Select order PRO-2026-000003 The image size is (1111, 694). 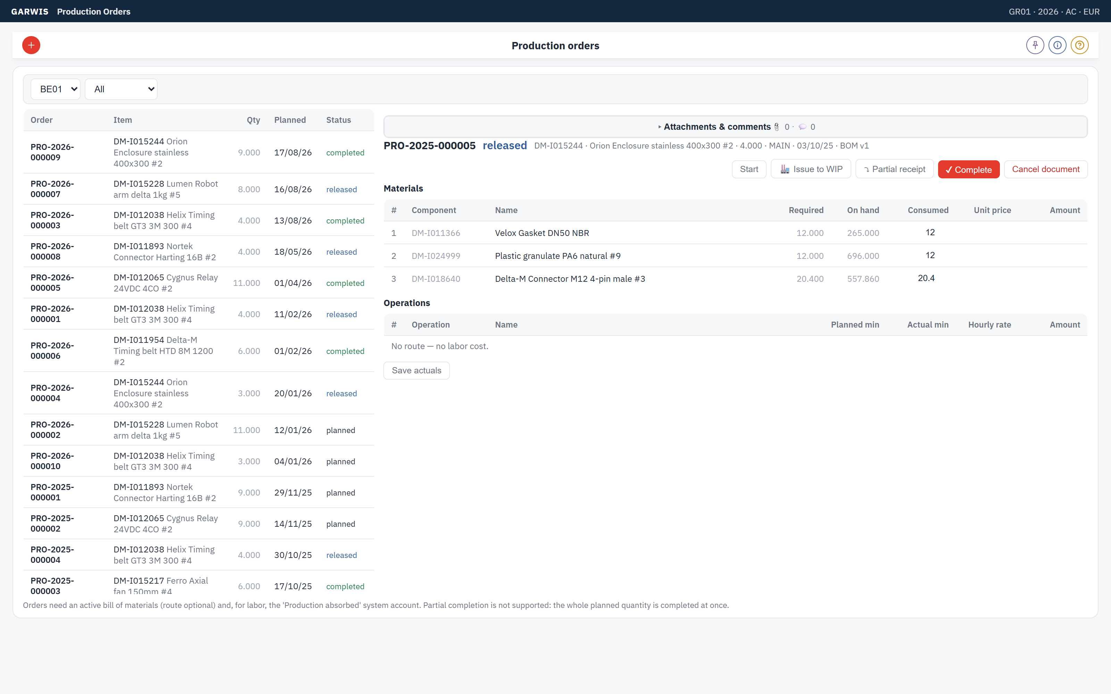[x=199, y=220]
